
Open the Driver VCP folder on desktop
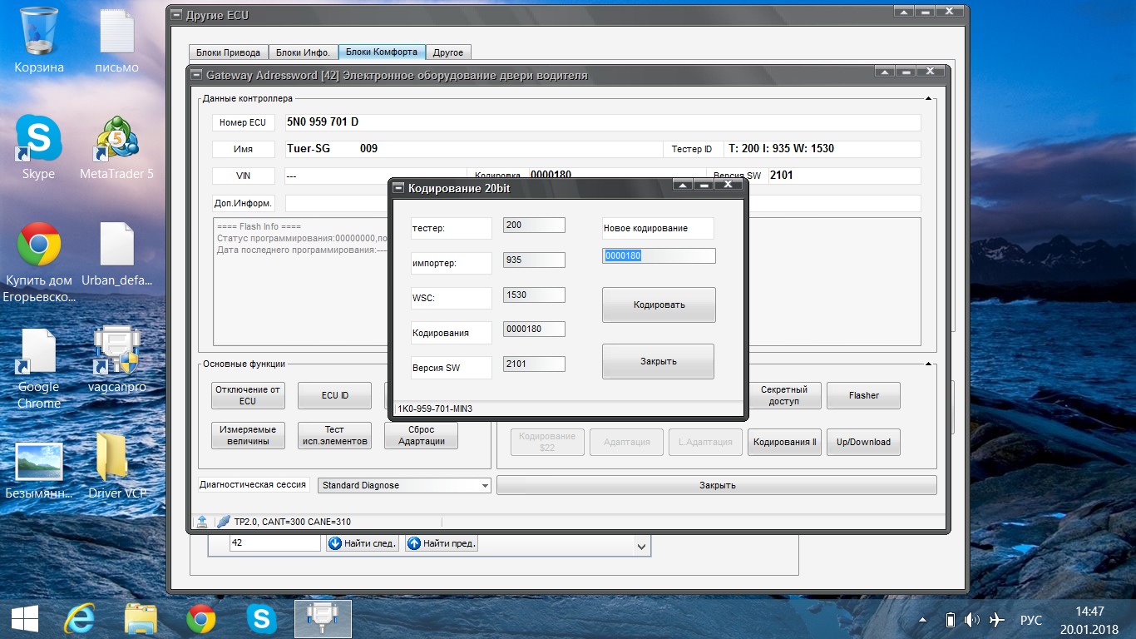(x=116, y=466)
